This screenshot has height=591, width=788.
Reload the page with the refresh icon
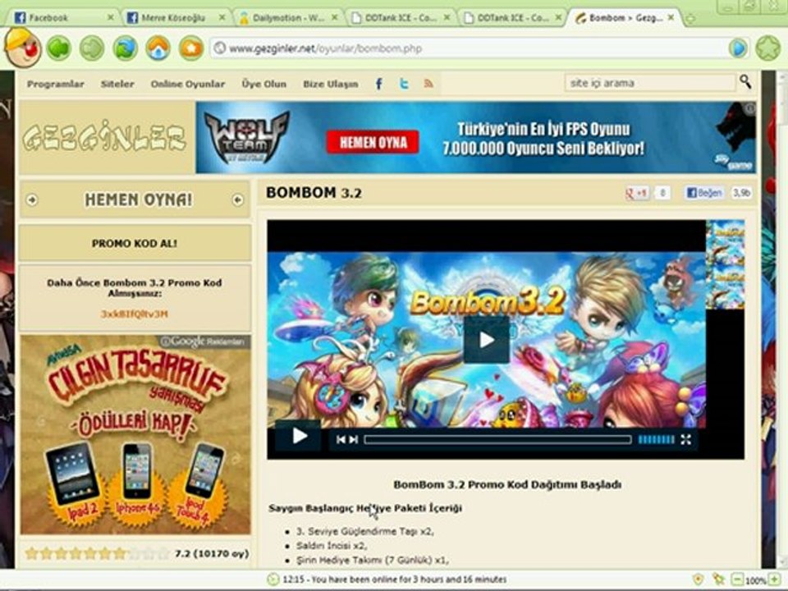click(125, 48)
